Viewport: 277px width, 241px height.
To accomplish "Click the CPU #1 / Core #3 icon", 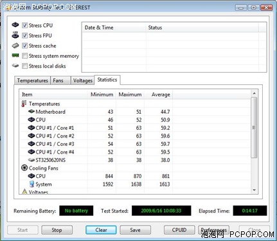I will [31, 144].
